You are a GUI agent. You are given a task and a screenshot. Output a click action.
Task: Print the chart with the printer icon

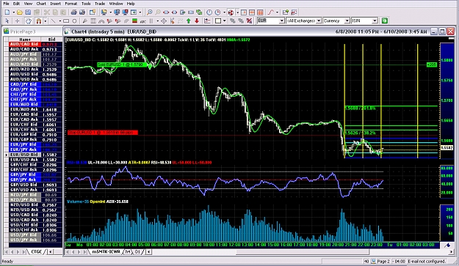point(73,12)
